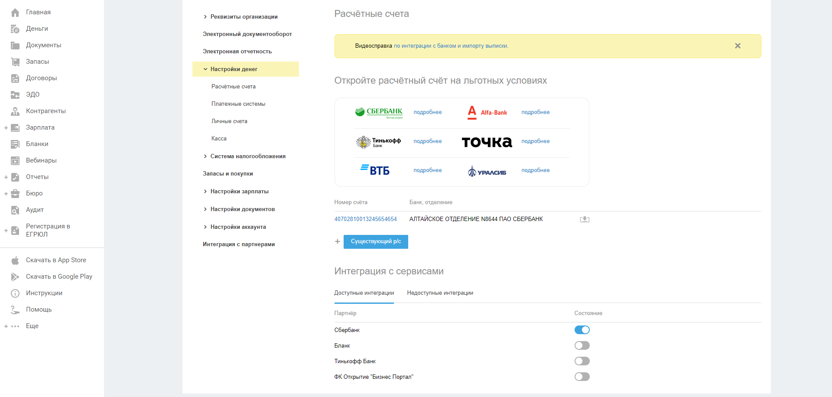Open Вебинары via its sidebar icon
The image size is (832, 397).
click(15, 161)
